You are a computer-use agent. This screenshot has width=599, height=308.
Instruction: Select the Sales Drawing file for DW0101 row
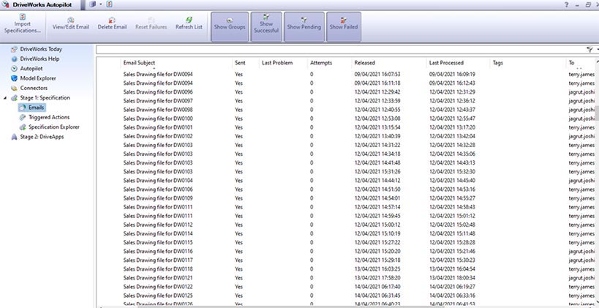[346, 127]
